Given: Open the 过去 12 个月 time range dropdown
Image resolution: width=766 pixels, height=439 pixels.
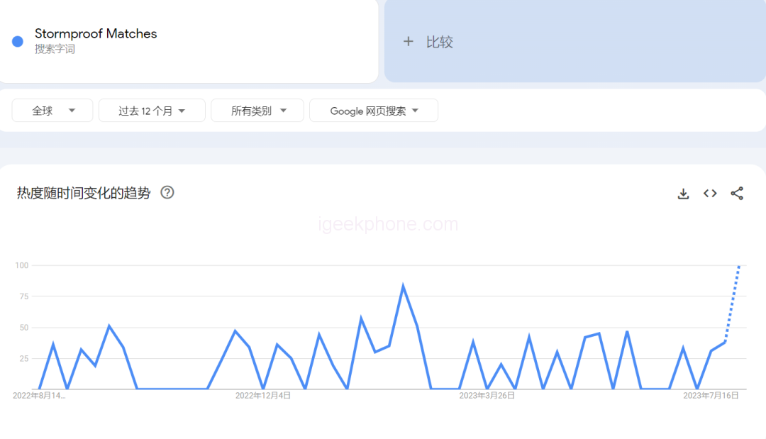Looking at the screenshot, I should pos(152,111).
